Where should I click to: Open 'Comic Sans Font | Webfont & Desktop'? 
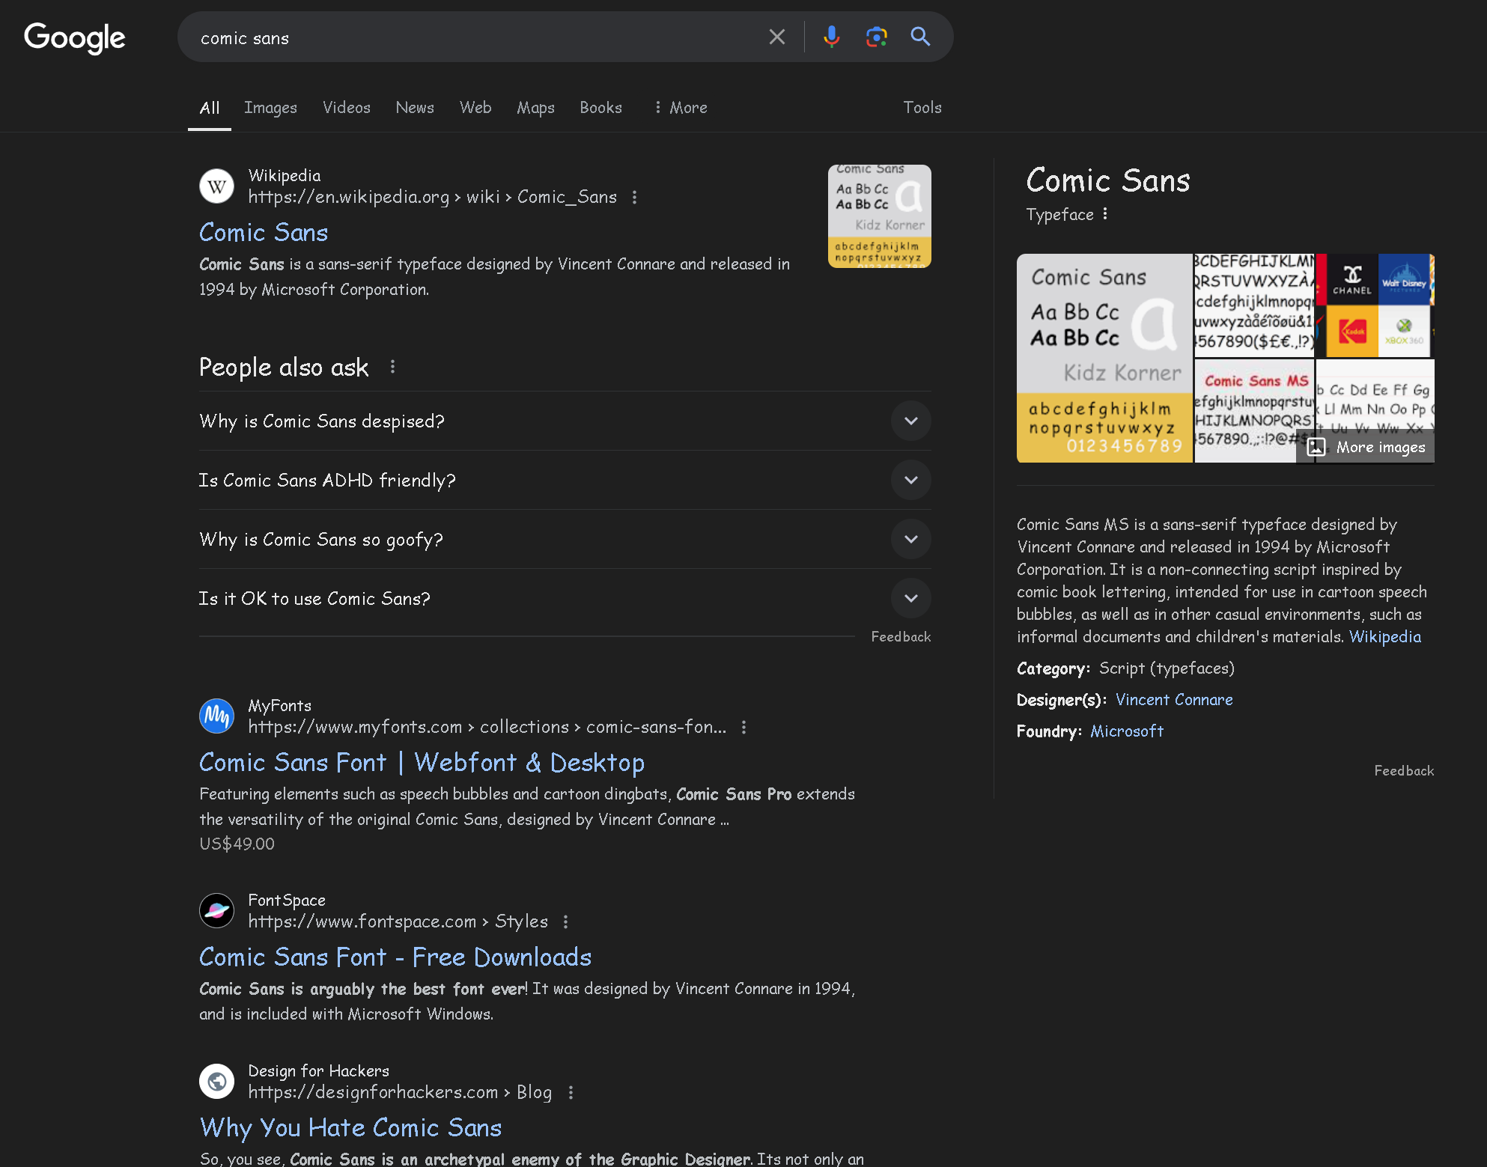422,763
